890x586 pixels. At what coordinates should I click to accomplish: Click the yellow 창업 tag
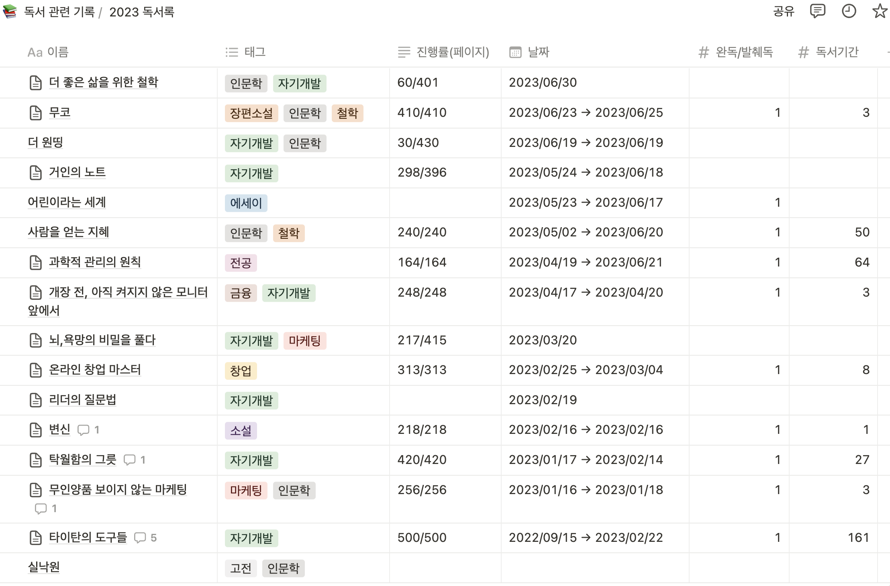pyautogui.click(x=241, y=371)
